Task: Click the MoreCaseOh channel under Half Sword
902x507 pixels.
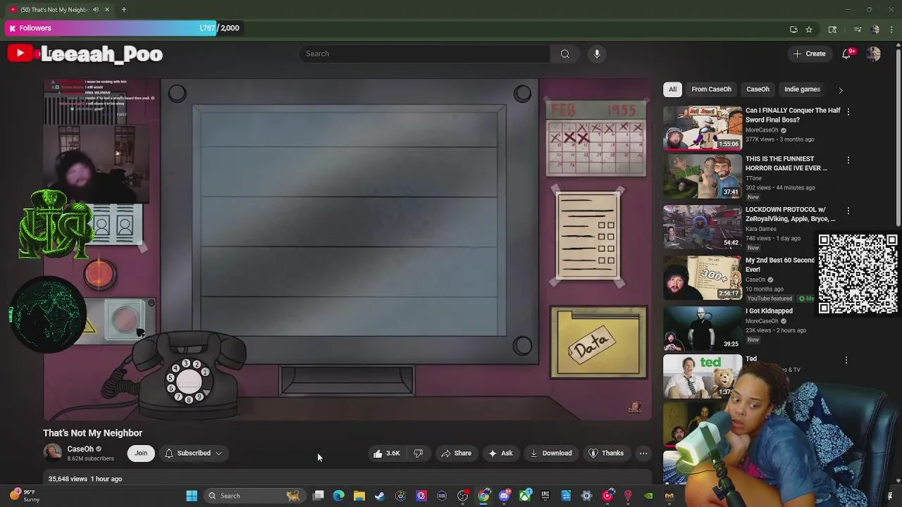Action: coord(762,130)
